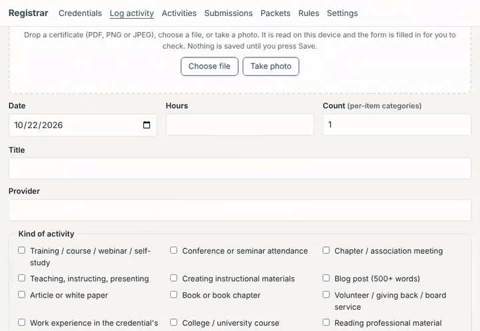This screenshot has width=480, height=331.
Task: Open the Submissions tab
Action: 229,13
